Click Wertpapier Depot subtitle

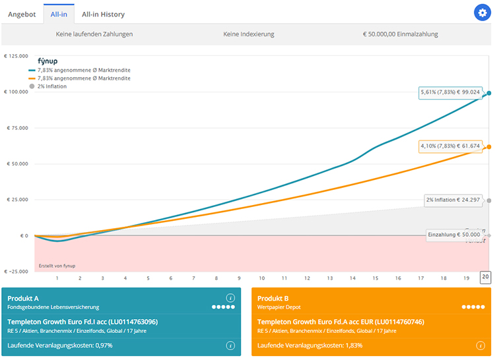tap(279, 307)
